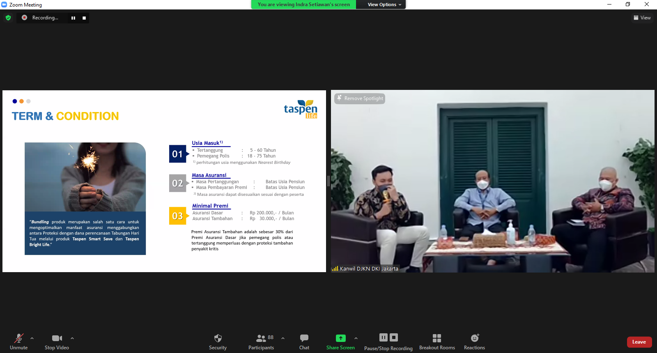Screen dimensions: 657x353
Task: Pause the recording in the top indicator
Action: (73, 18)
